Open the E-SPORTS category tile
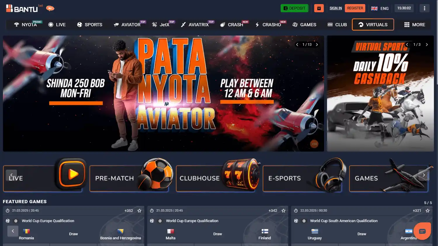Image resolution: width=438 pixels, height=246 pixels. (x=302, y=178)
